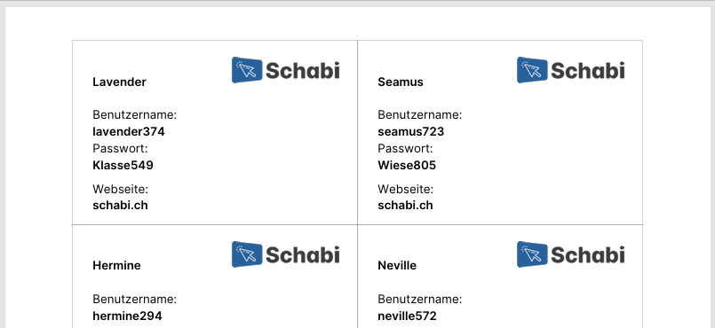Screen dimensions: 715x328
Task: Click the name heading Lavender
Action: point(120,82)
